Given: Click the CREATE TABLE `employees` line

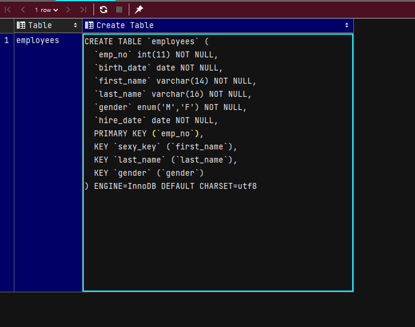Looking at the screenshot, I should 147,41.
